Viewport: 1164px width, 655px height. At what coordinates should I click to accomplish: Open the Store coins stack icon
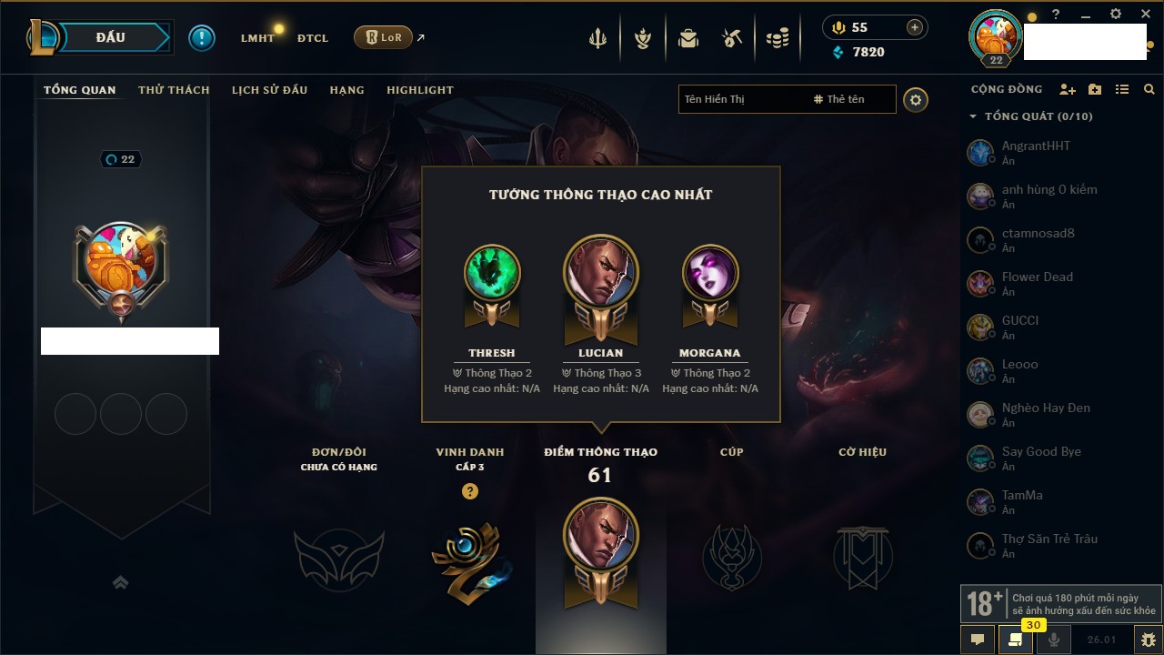pyautogui.click(x=778, y=38)
